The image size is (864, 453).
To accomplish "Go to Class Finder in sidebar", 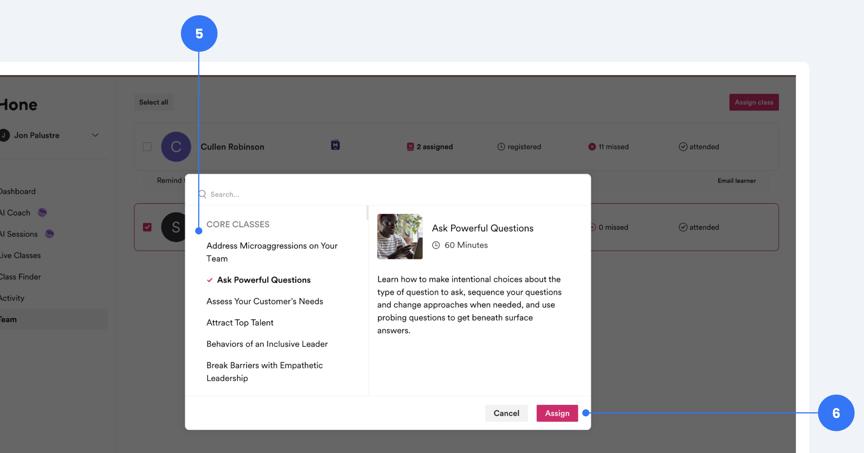I will click(20, 276).
